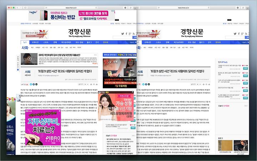The height and width of the screenshot is (161, 257).
Task: Open the Google+ icon in the left window header
Action: (130, 34)
